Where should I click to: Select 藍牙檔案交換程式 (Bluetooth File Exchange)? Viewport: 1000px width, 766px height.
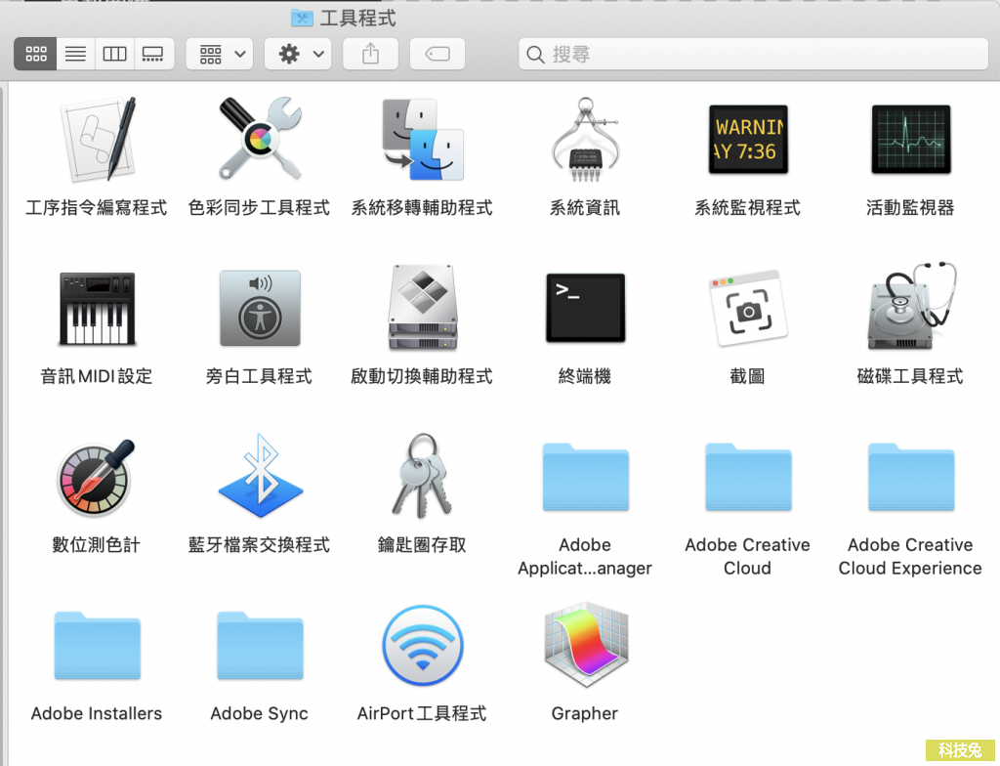point(259,476)
